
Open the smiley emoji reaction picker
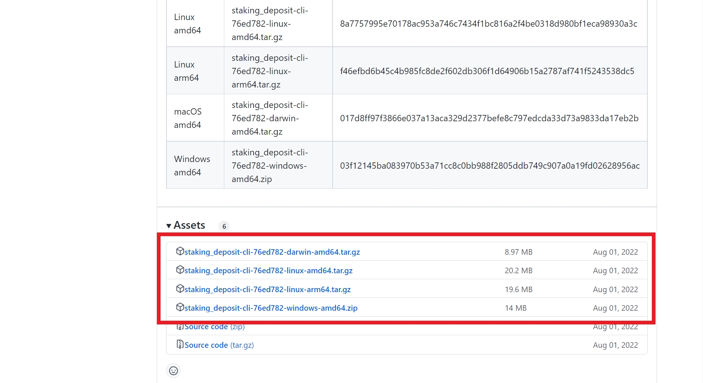click(174, 370)
